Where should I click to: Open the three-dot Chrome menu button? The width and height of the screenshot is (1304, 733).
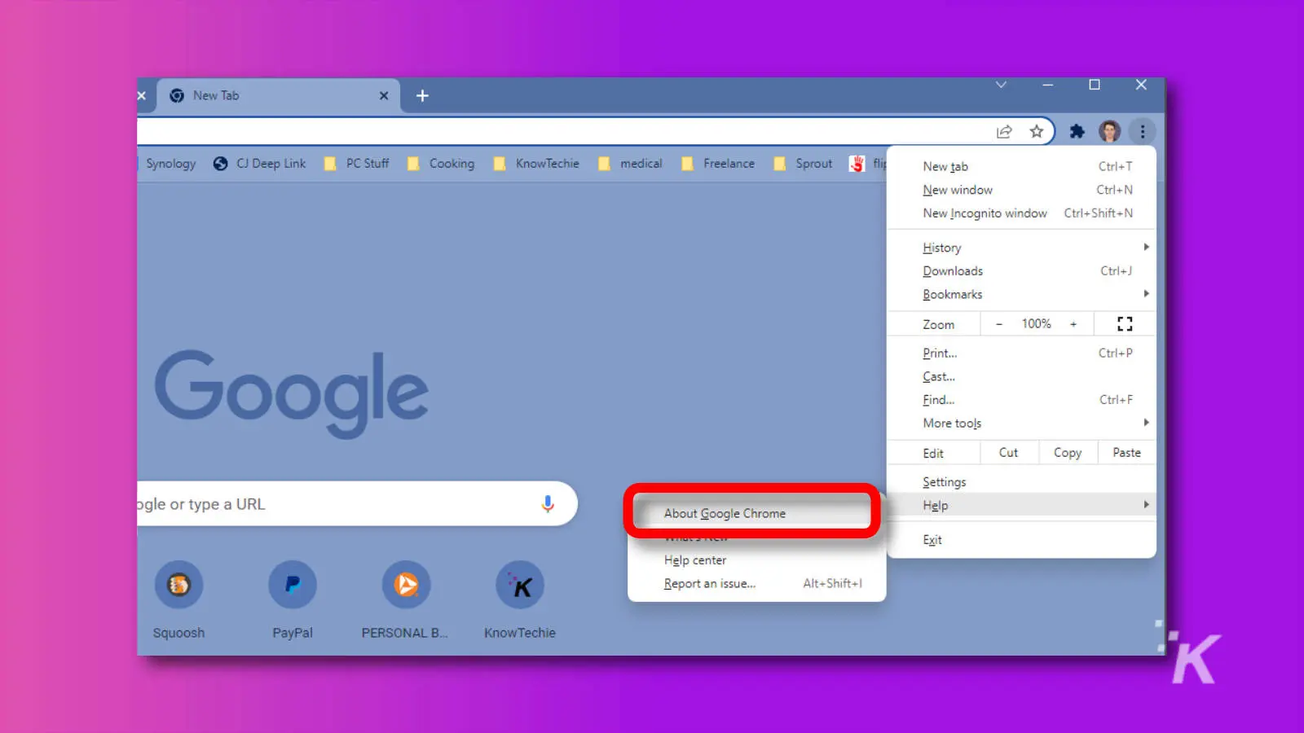(x=1142, y=131)
